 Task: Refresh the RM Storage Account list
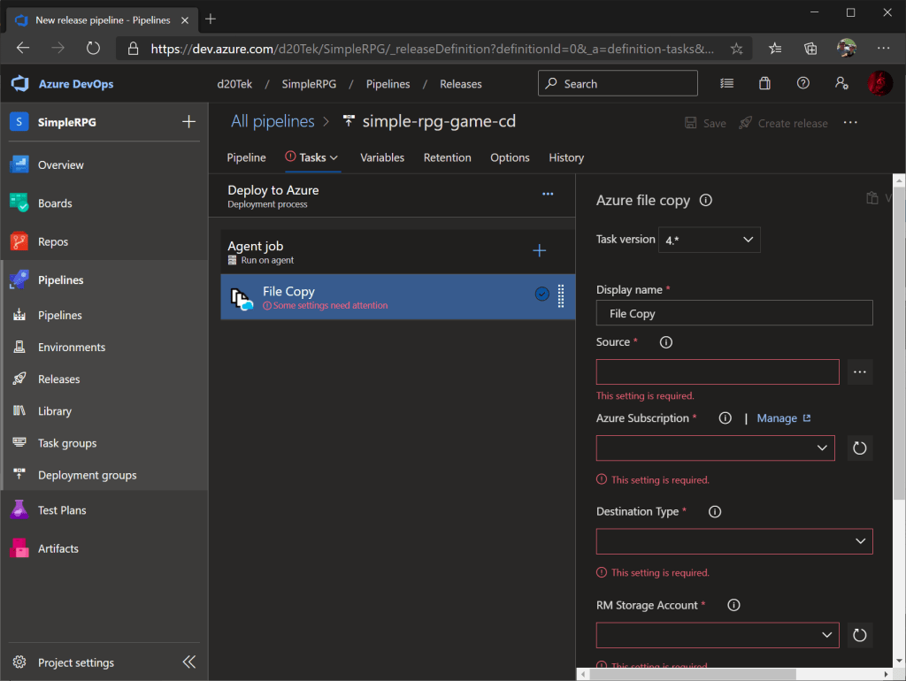[x=858, y=635]
